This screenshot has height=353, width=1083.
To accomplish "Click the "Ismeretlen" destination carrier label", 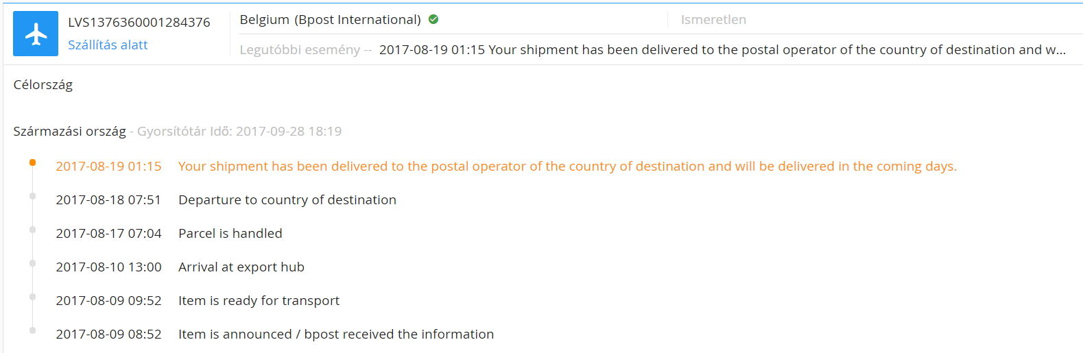I will click(x=713, y=20).
